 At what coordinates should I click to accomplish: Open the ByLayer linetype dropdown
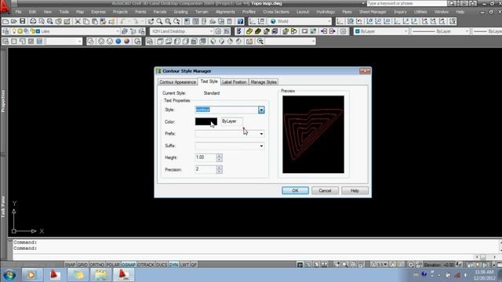coord(467,31)
